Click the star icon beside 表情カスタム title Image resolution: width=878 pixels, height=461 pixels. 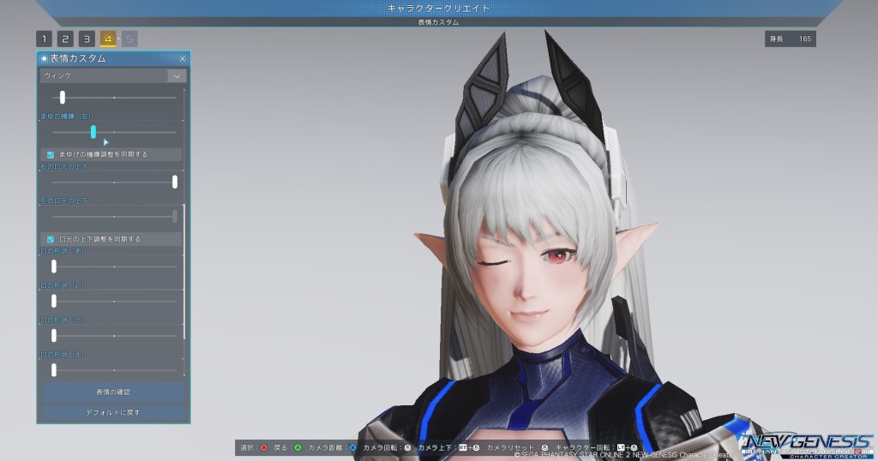click(45, 58)
